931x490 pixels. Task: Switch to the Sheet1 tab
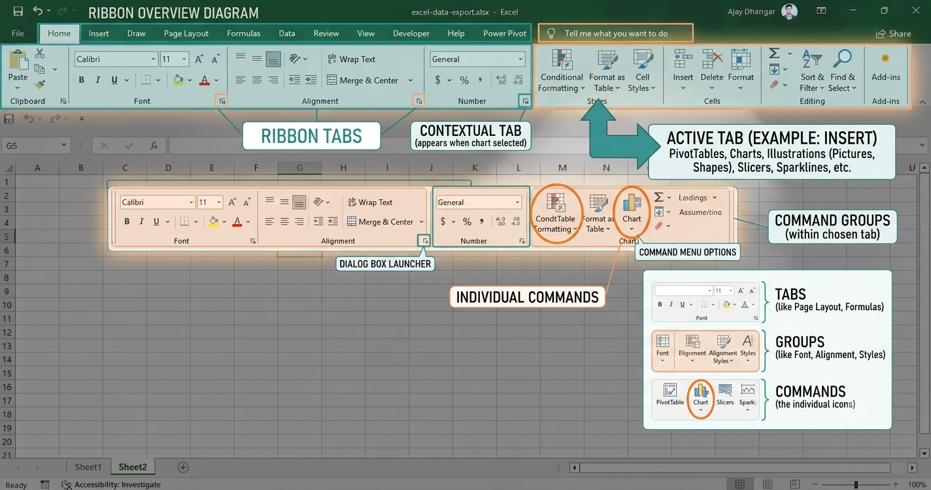[x=88, y=467]
